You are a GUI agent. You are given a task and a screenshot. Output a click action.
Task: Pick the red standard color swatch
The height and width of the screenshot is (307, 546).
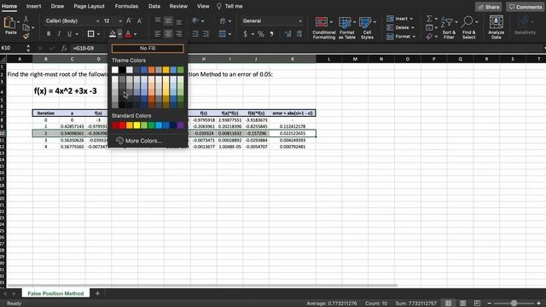click(x=122, y=125)
